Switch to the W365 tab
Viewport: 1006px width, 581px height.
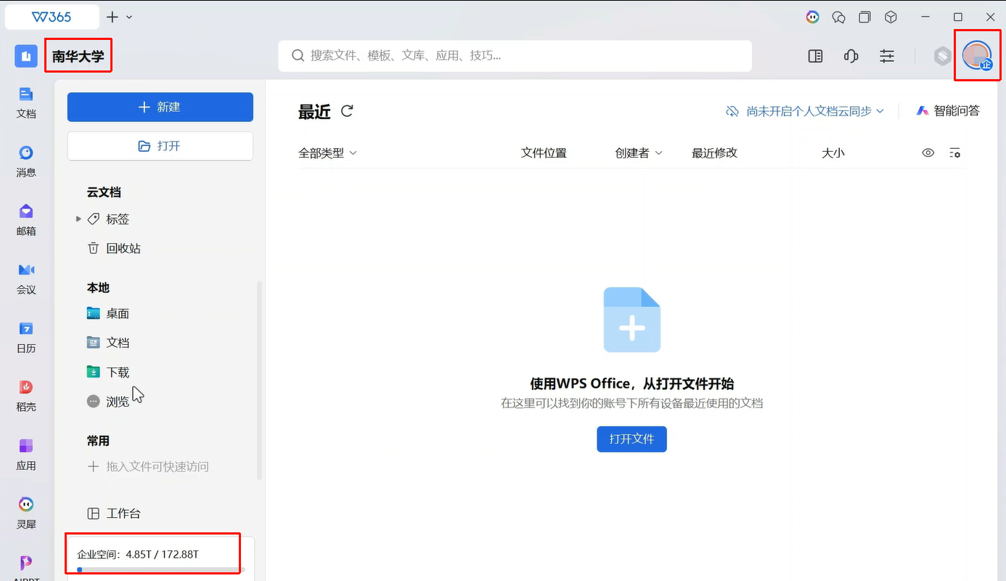52,17
